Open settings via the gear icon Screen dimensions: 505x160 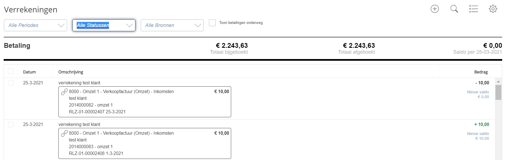tap(493, 9)
